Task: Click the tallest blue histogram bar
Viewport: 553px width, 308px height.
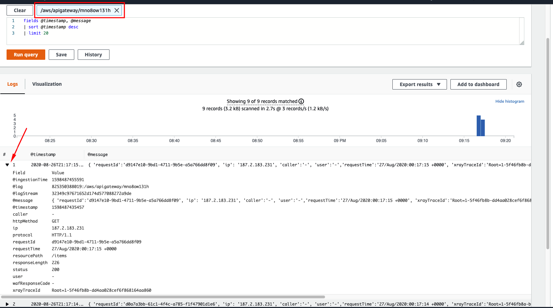Action: (479, 126)
